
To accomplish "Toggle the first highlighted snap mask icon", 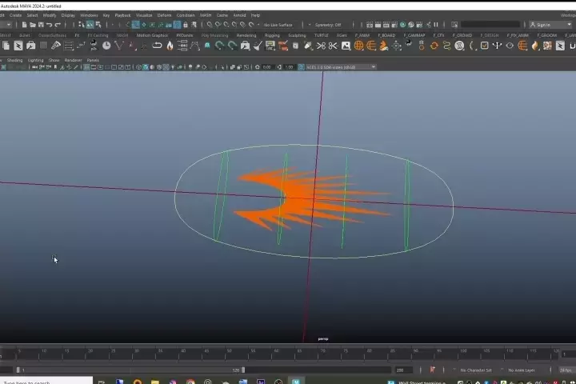I will 136,25.
